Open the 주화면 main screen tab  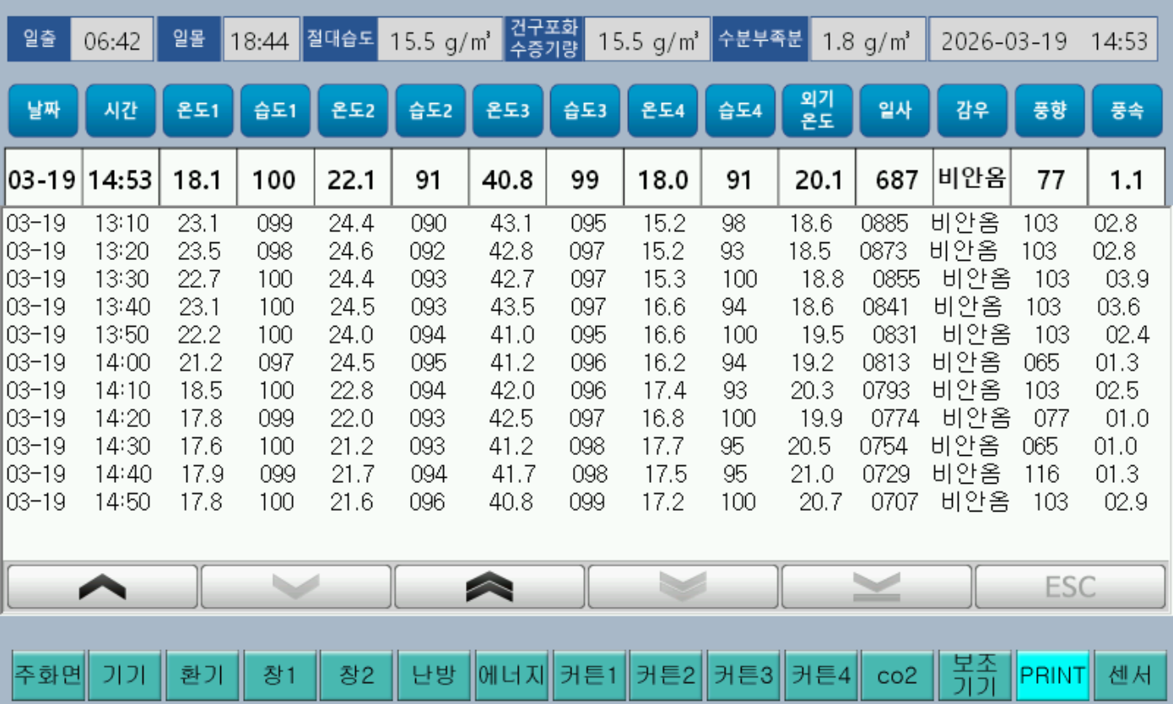tap(48, 674)
